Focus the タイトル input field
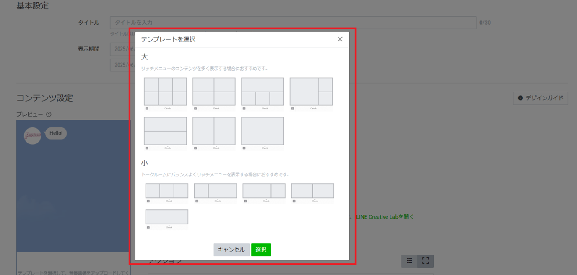Screen dimensions: 577x275 tap(293, 23)
